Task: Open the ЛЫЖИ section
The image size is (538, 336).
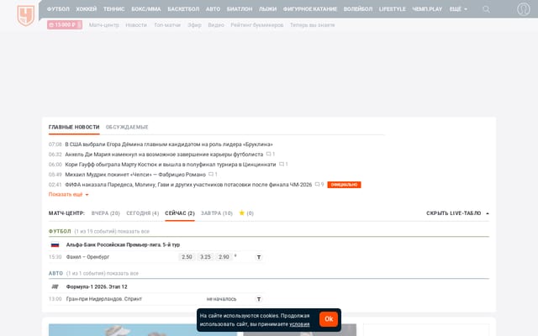Action: (x=267, y=9)
